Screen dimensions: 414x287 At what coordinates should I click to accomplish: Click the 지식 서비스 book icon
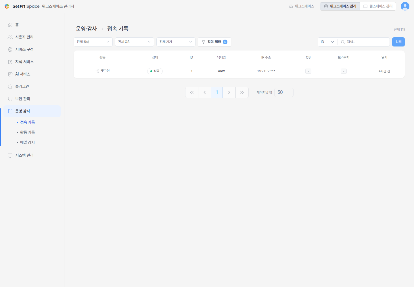10,62
